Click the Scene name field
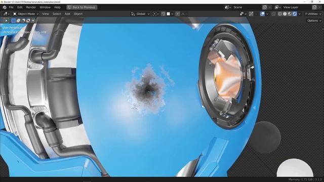The height and width of the screenshot is (182, 324). point(247,7)
